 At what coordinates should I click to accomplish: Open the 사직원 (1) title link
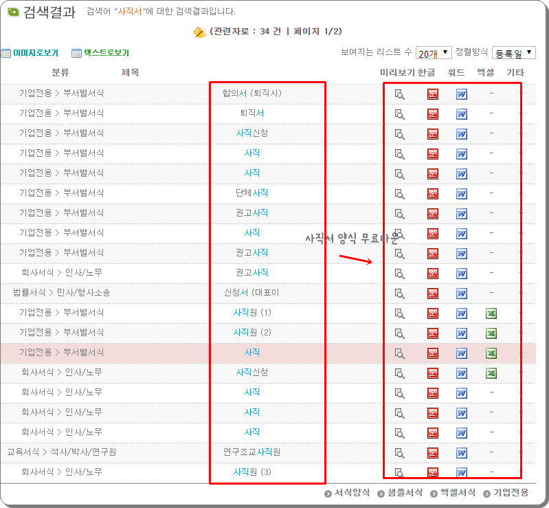point(252,312)
